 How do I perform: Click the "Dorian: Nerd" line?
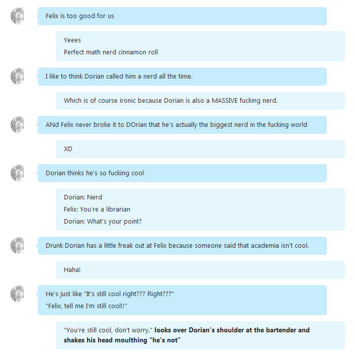click(x=83, y=197)
